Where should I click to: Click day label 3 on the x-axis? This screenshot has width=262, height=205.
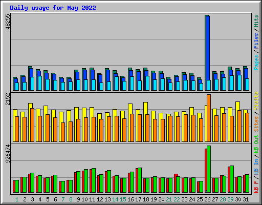click(32, 199)
